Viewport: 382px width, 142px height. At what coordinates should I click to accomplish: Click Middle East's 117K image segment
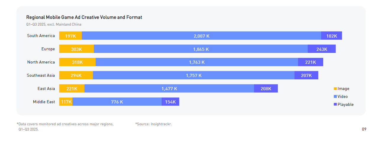pyautogui.click(x=66, y=102)
